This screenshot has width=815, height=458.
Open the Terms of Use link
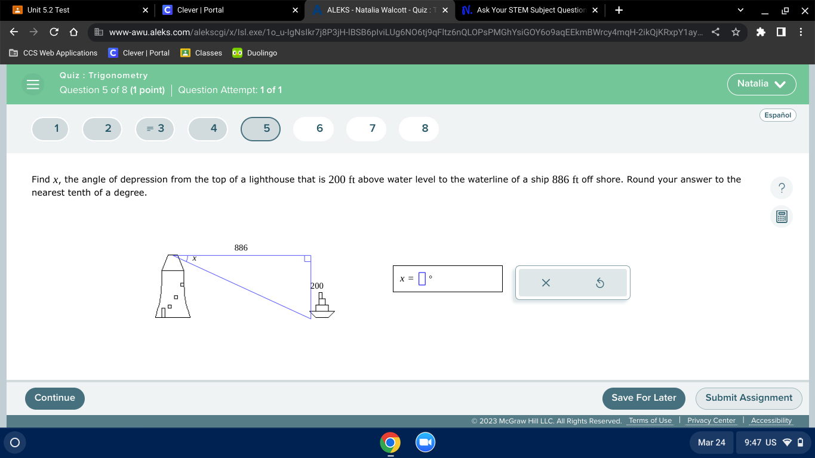[650, 420]
